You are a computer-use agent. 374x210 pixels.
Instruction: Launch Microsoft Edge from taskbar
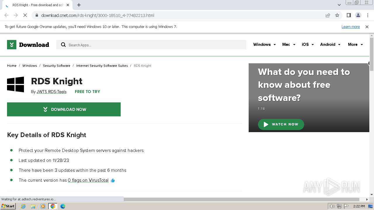(x=63, y=206)
